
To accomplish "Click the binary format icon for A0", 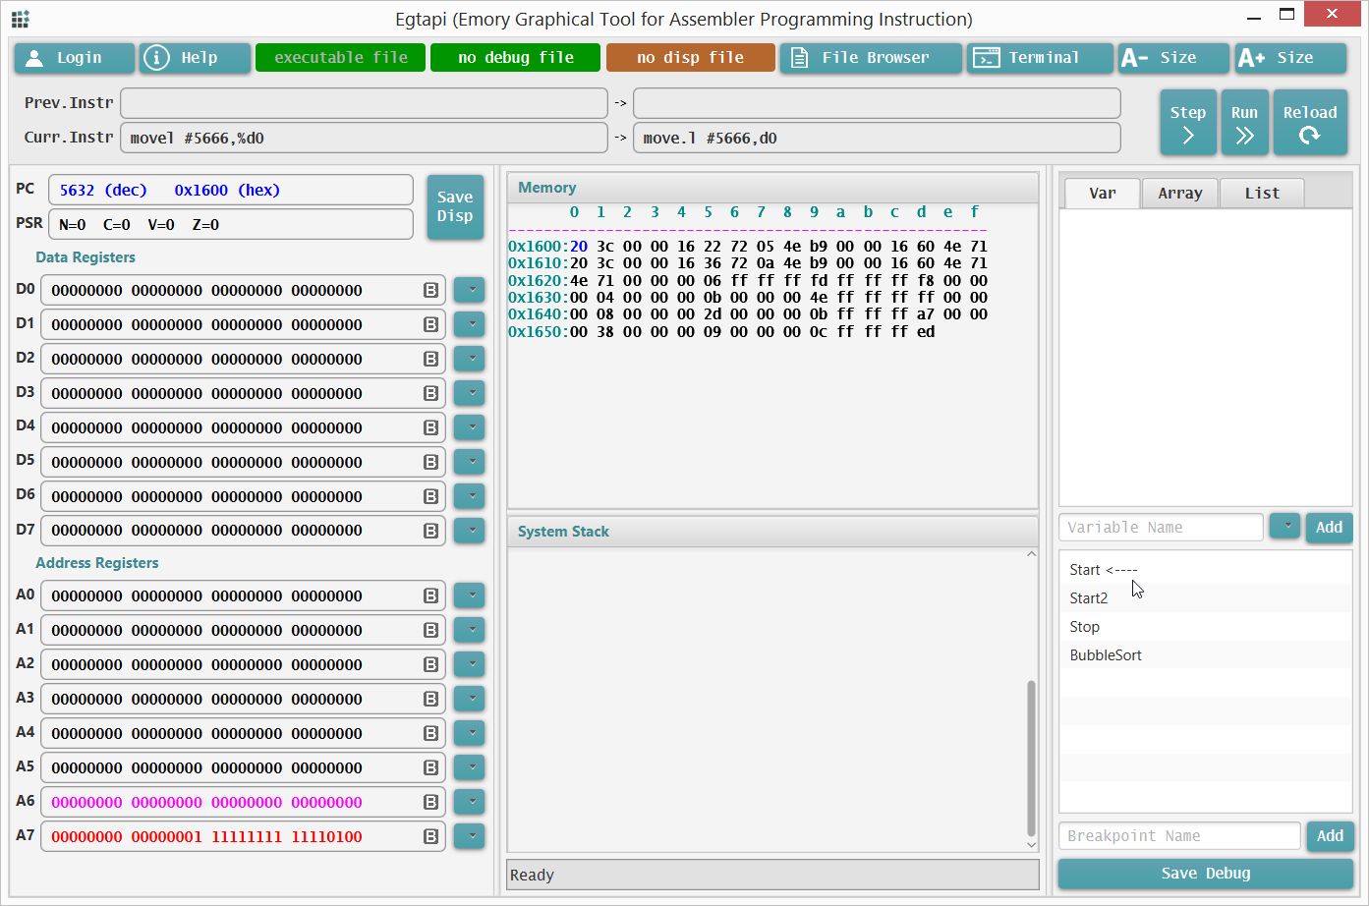I will (x=430, y=595).
